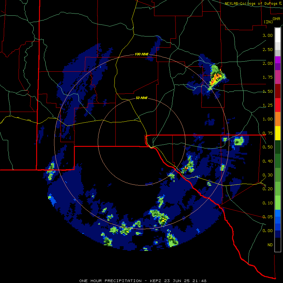283x283 pixels.
Task: Click the 0.40 legend value
Action: coord(268,161)
